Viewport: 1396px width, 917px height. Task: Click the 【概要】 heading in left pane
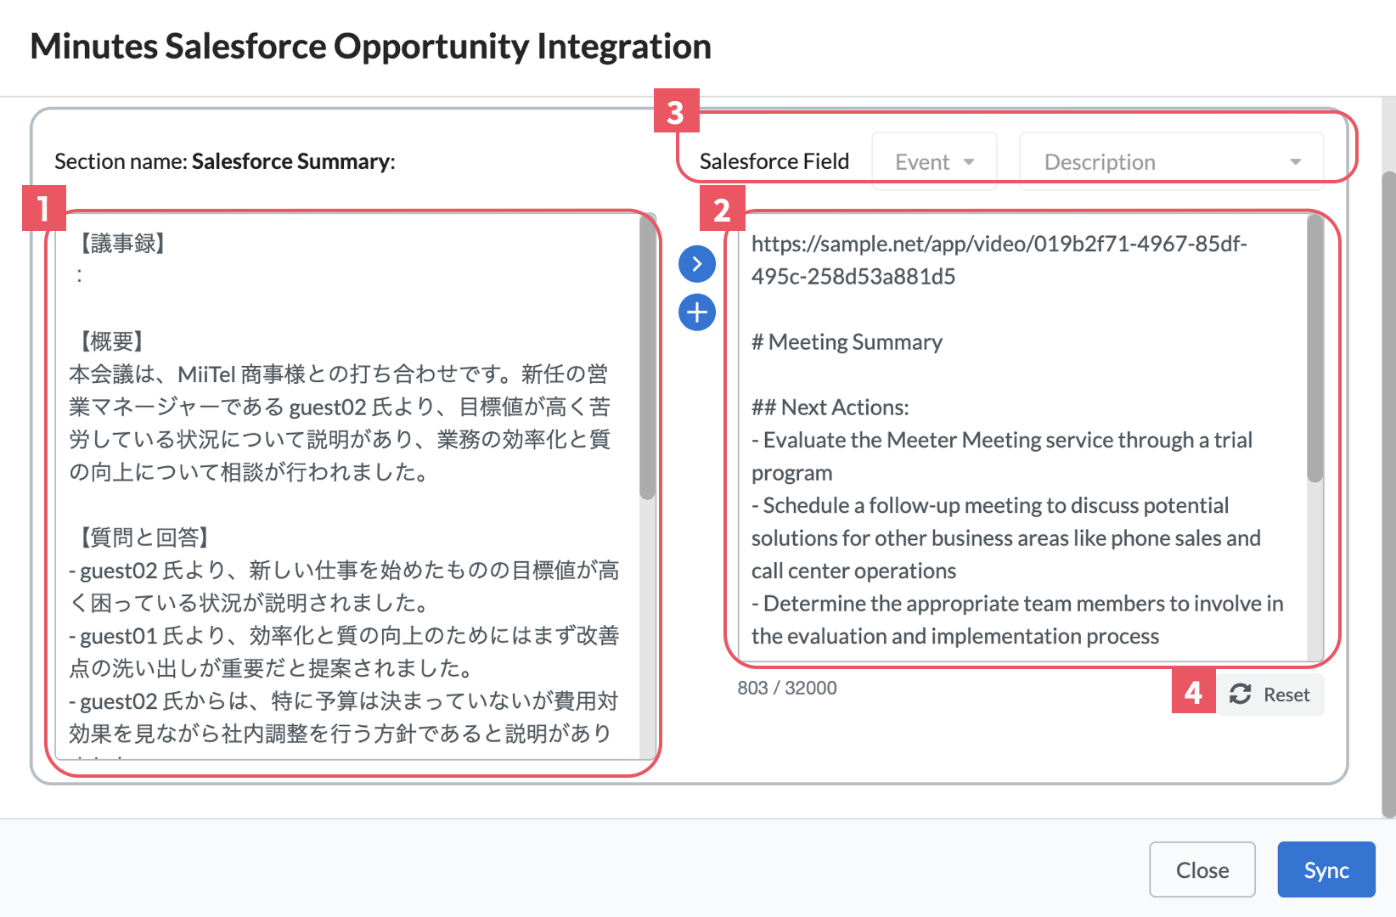point(111,342)
